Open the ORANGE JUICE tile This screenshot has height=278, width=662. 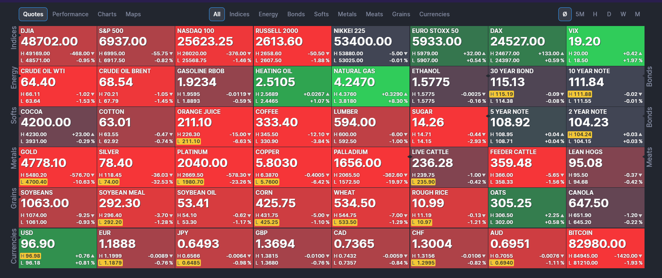point(214,127)
